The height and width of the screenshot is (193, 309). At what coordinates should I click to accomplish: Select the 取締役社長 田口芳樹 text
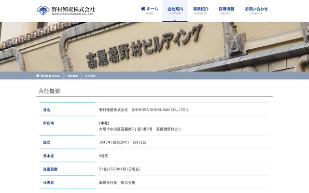point(117,183)
